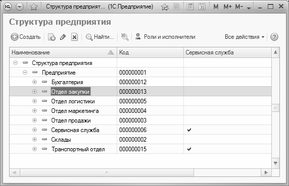Expand the Сервисная служба node
289x186 pixels.
pyautogui.click(x=34, y=130)
